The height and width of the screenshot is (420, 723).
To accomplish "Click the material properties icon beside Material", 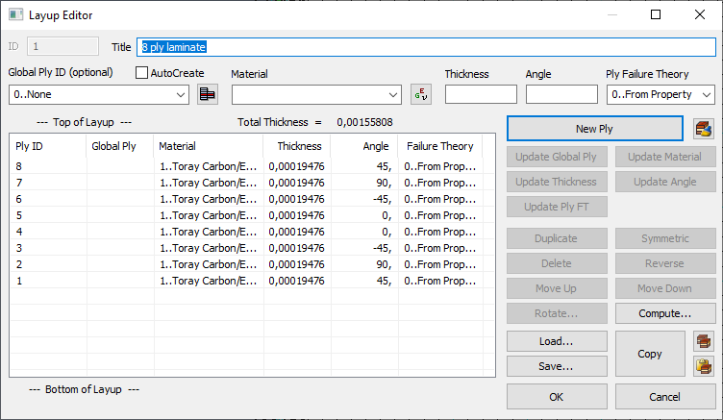I will click(421, 94).
